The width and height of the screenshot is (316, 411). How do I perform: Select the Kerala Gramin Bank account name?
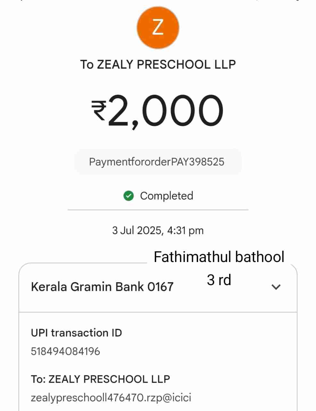click(x=87, y=286)
